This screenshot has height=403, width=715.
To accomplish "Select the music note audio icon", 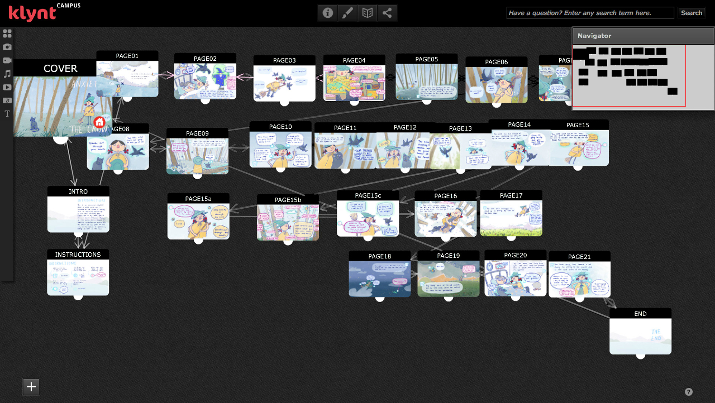I will (x=7, y=74).
